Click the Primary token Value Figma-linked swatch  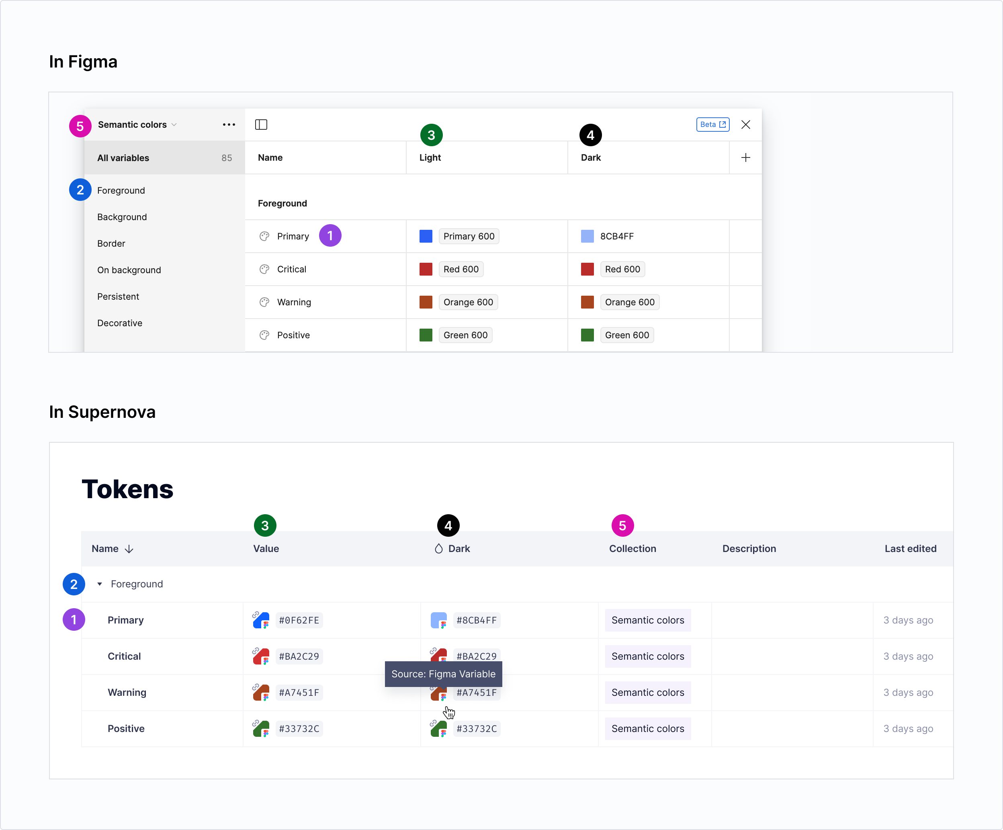261,620
